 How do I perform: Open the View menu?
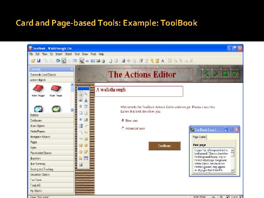tap(45, 54)
